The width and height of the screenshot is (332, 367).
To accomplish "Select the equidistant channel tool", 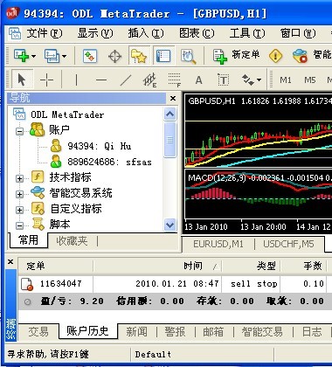I will click(150, 80).
